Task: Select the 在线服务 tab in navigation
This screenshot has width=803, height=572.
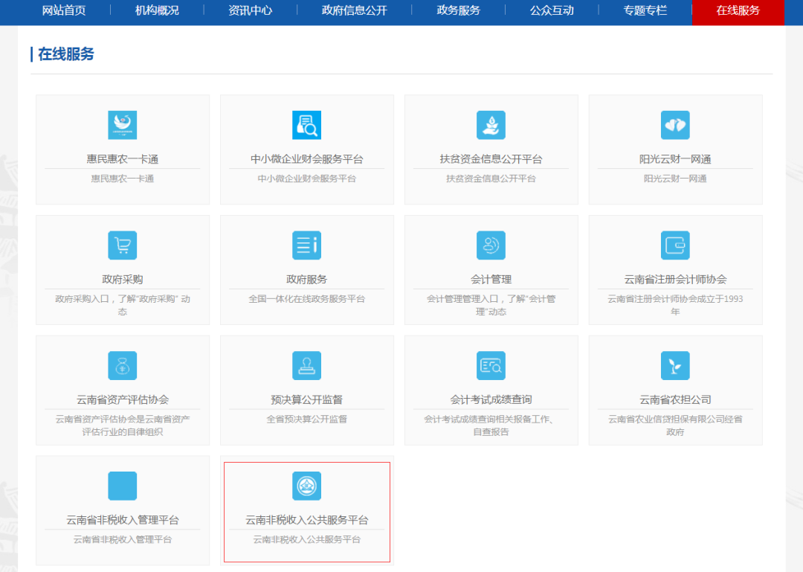Action: point(738,10)
